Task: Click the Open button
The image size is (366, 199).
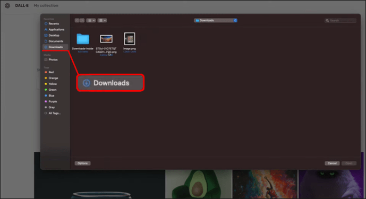Action: 349,163
